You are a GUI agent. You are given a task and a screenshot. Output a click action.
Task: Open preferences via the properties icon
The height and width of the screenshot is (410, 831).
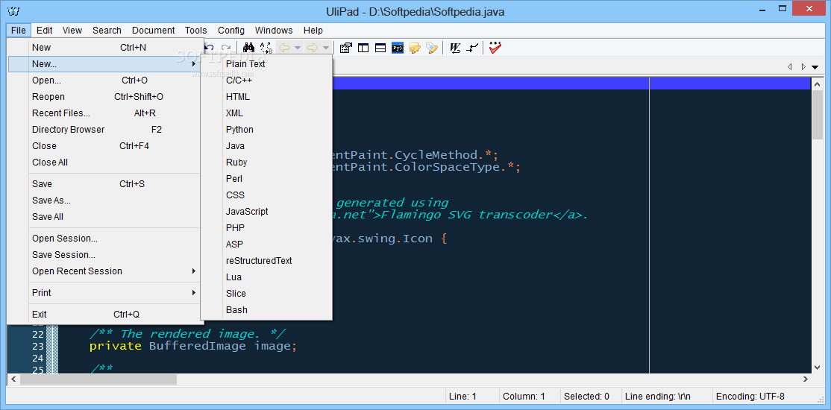point(346,48)
